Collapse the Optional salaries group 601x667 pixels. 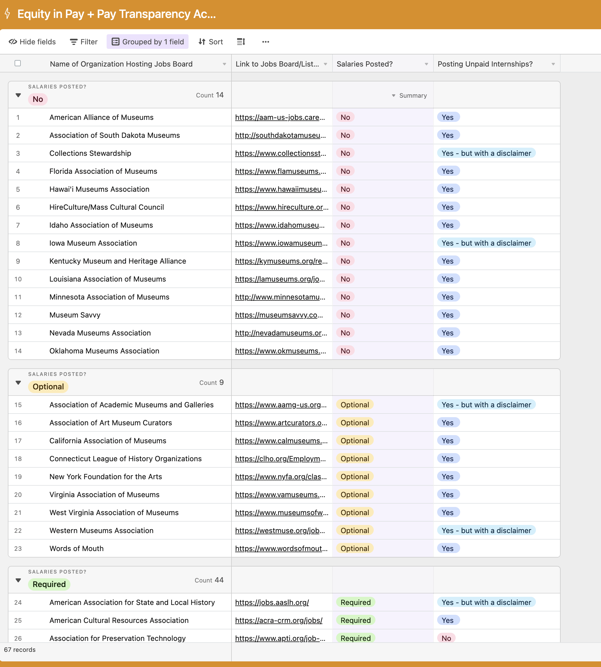[x=18, y=383]
